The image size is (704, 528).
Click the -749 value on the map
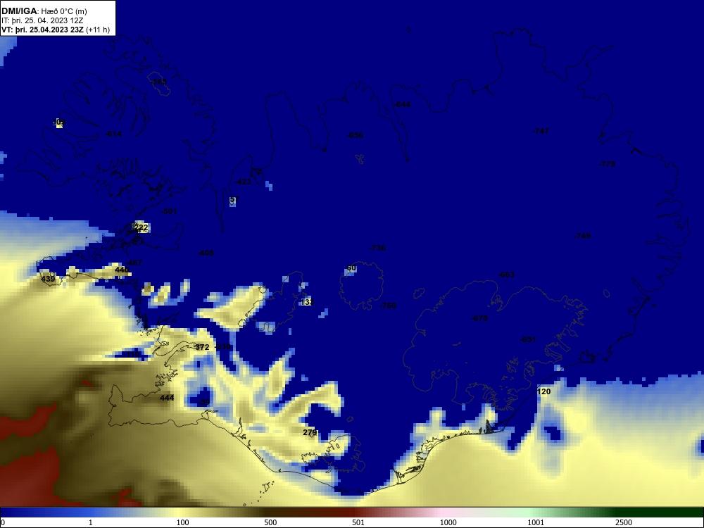click(582, 236)
